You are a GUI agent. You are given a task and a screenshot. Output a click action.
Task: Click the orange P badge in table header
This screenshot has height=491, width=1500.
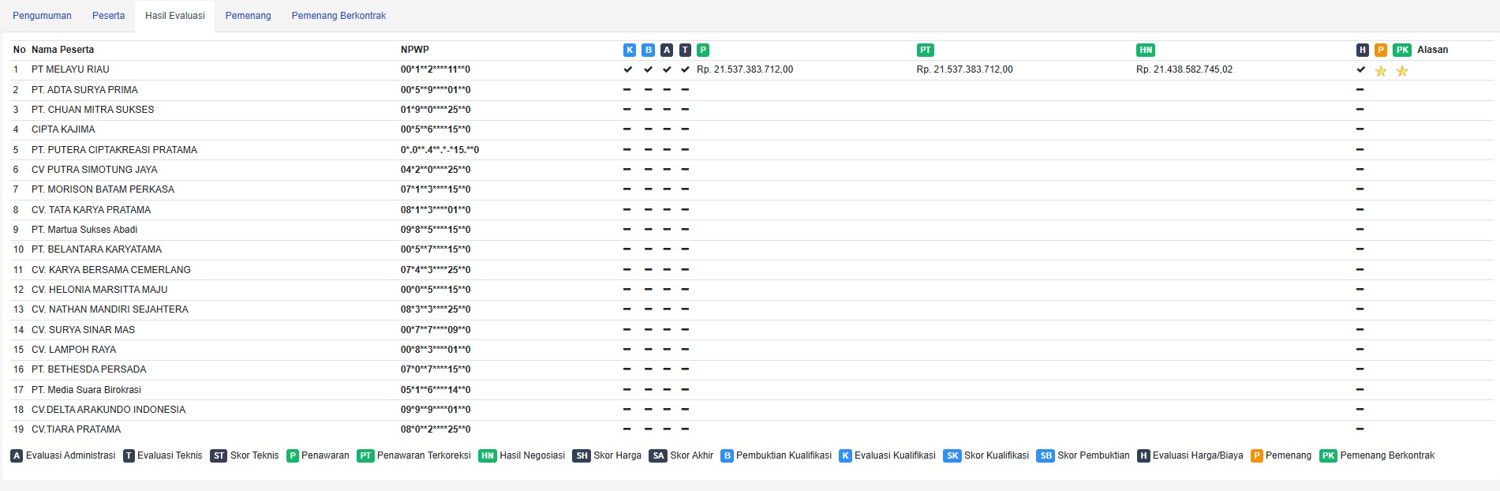click(1380, 50)
